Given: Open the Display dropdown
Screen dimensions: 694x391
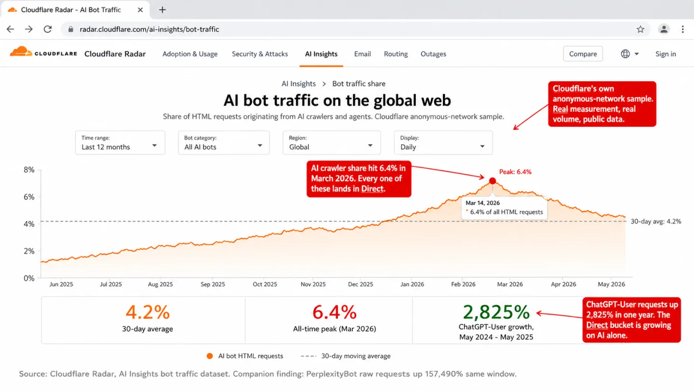Looking at the screenshot, I should (443, 143).
